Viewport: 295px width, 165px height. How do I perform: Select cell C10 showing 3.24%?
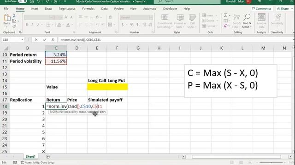(56, 55)
